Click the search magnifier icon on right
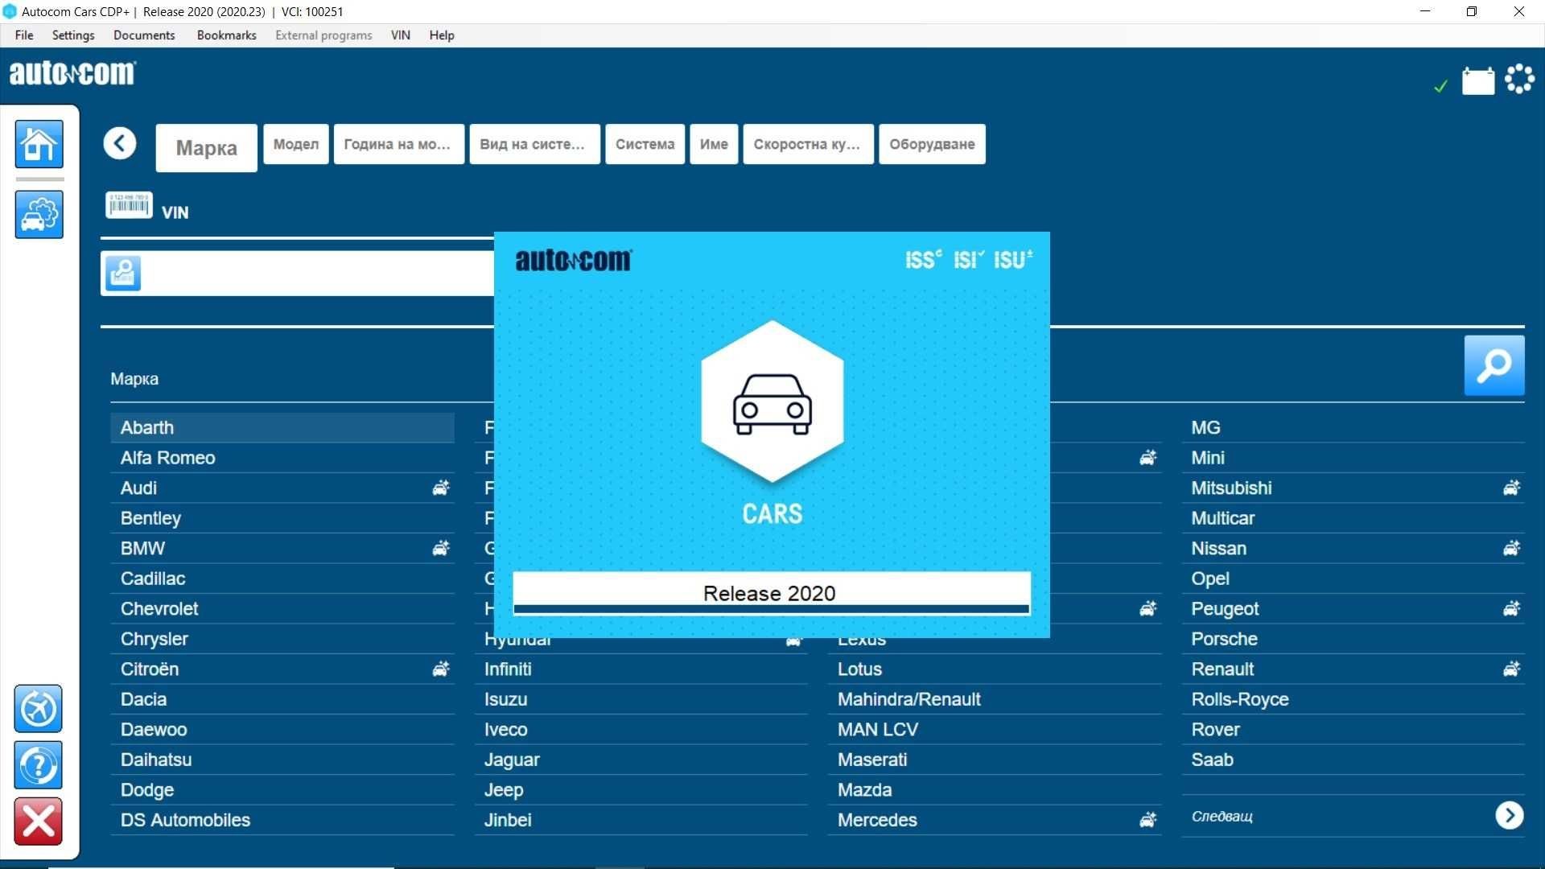This screenshot has width=1545, height=869. pos(1494,364)
